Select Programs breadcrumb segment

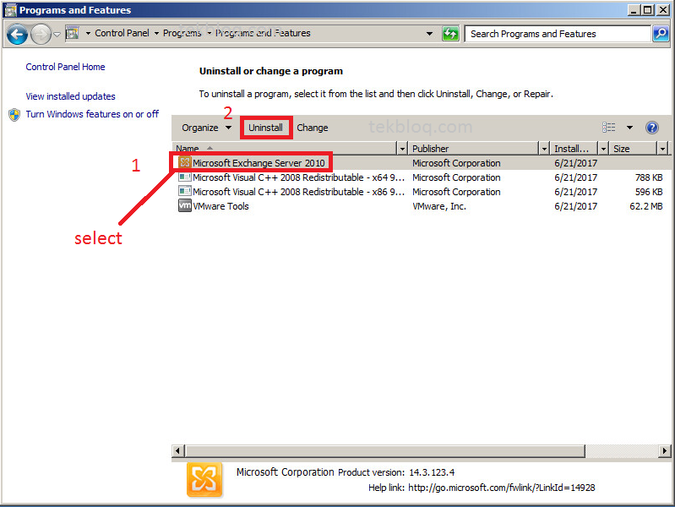coord(182,33)
